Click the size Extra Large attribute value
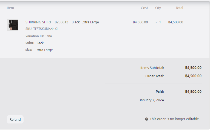Screen dimensions: 210x132 [x=44, y=50]
